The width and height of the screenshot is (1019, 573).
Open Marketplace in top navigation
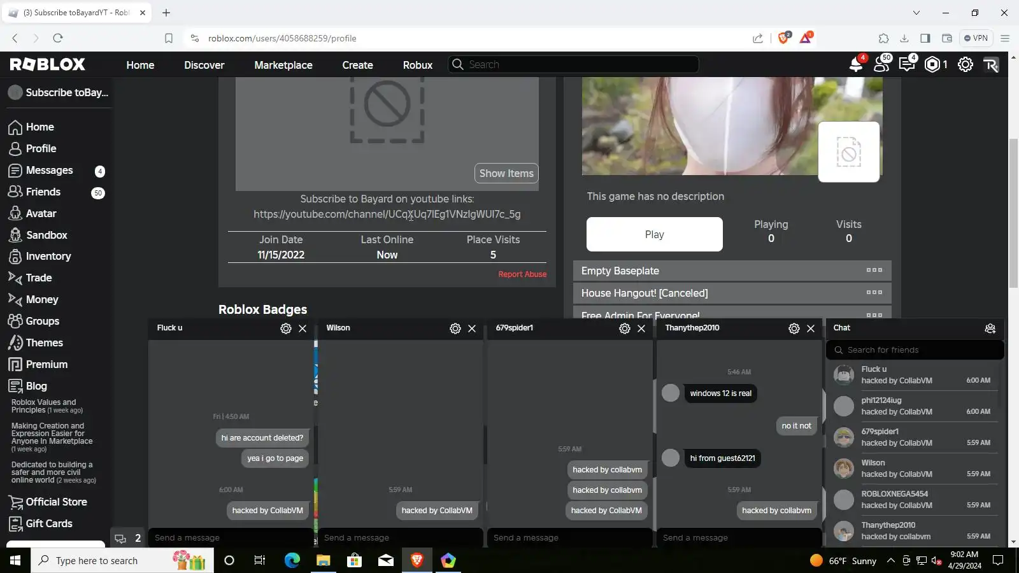click(283, 65)
